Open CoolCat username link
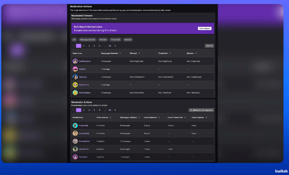289x175 pixels. 82,69
